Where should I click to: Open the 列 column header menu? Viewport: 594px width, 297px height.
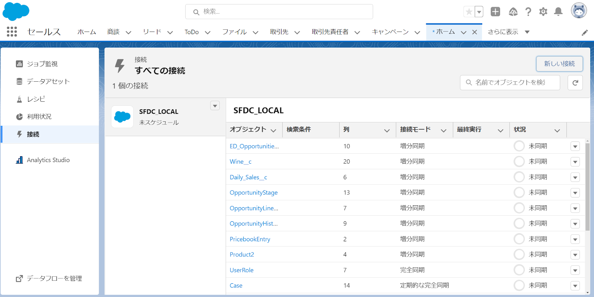(x=387, y=130)
